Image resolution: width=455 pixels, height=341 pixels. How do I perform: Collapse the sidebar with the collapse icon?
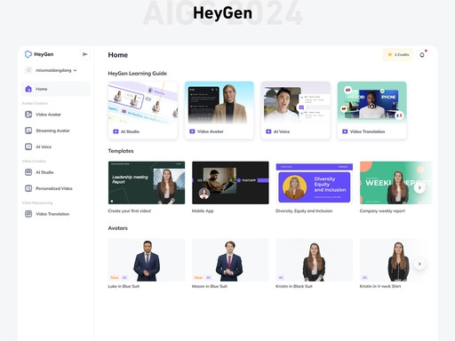(85, 54)
